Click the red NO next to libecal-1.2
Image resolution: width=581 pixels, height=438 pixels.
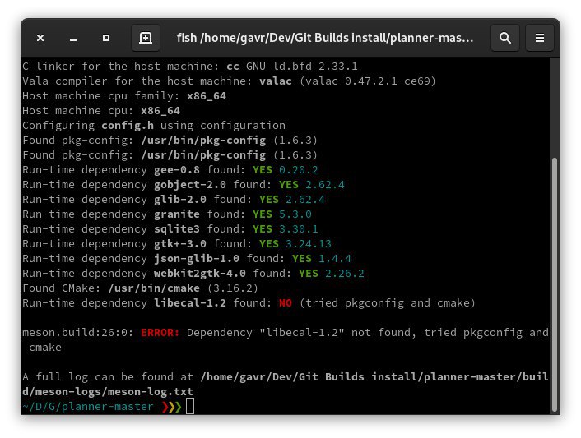coord(286,303)
